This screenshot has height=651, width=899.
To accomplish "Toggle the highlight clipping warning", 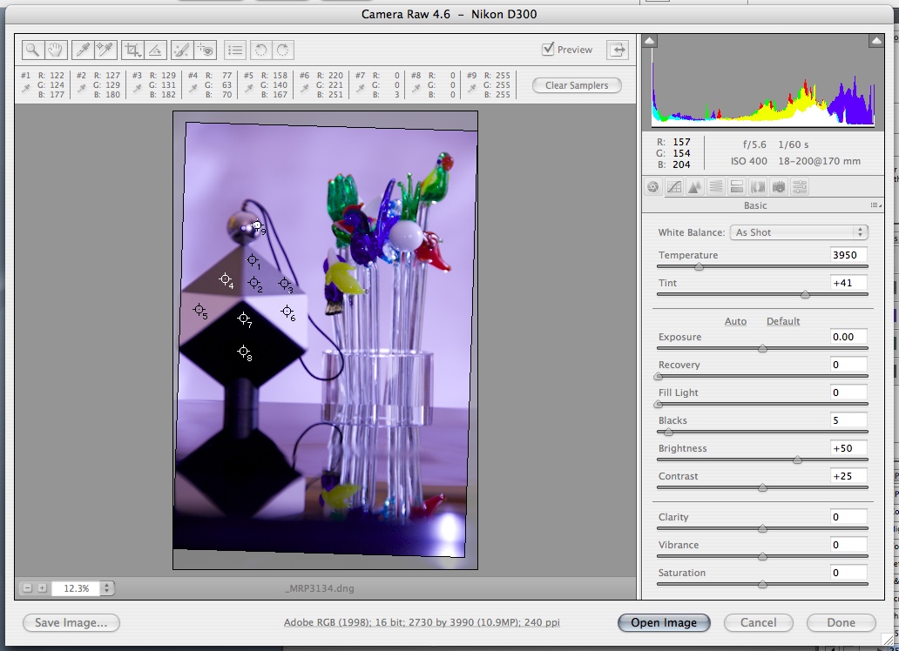I will tap(875, 41).
